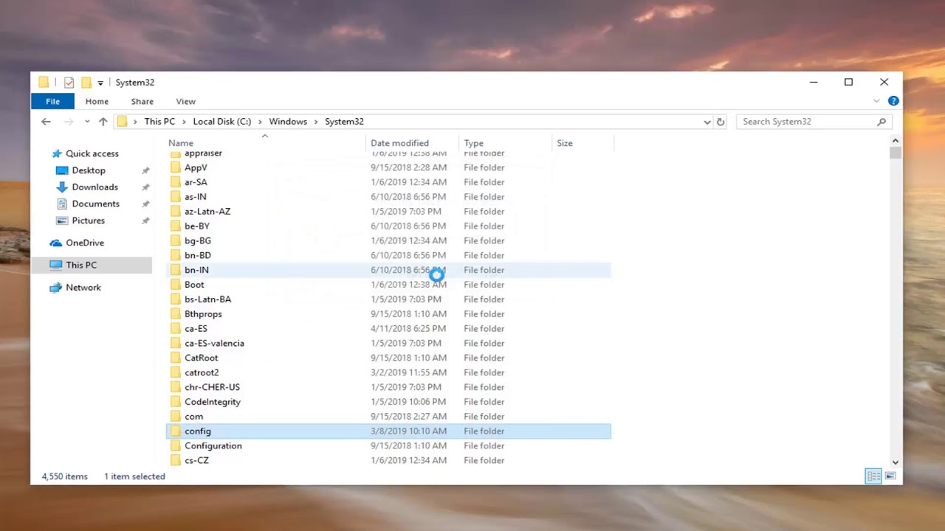Click the cs-CZ folder name
Image resolution: width=945 pixels, height=531 pixels.
coord(196,460)
